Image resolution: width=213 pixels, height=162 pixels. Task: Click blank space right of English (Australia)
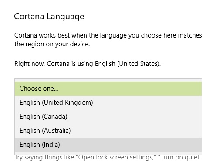tap(136, 131)
